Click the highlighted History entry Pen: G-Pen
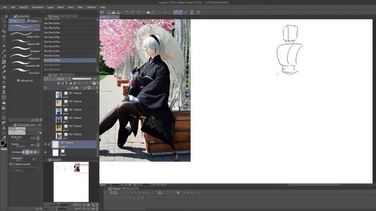This screenshot has height=211, width=376. [x=70, y=60]
